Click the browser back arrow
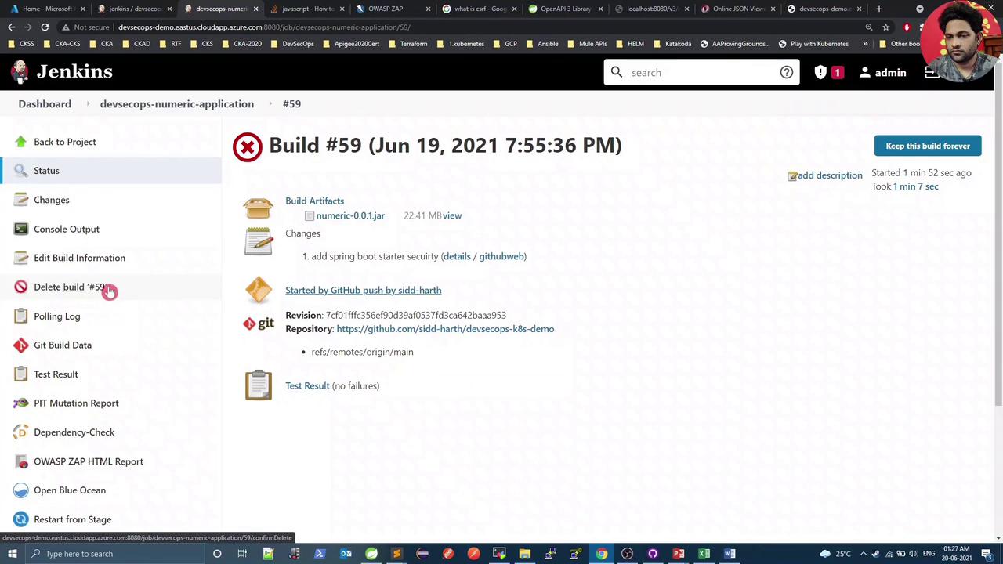The height and width of the screenshot is (564, 1003). point(12,27)
